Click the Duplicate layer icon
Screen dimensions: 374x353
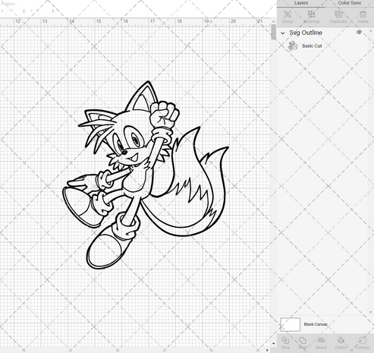(338, 14)
